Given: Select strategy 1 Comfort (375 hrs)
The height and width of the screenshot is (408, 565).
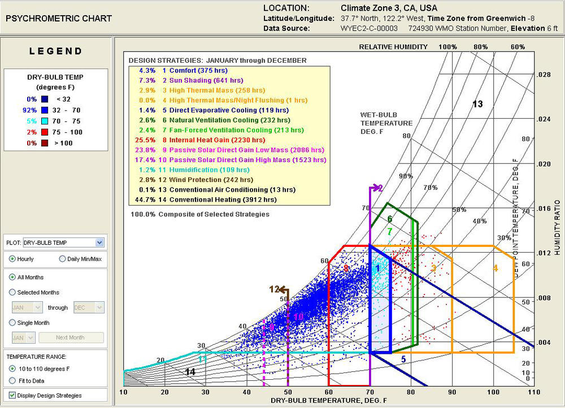Looking at the screenshot, I should pyautogui.click(x=184, y=71).
